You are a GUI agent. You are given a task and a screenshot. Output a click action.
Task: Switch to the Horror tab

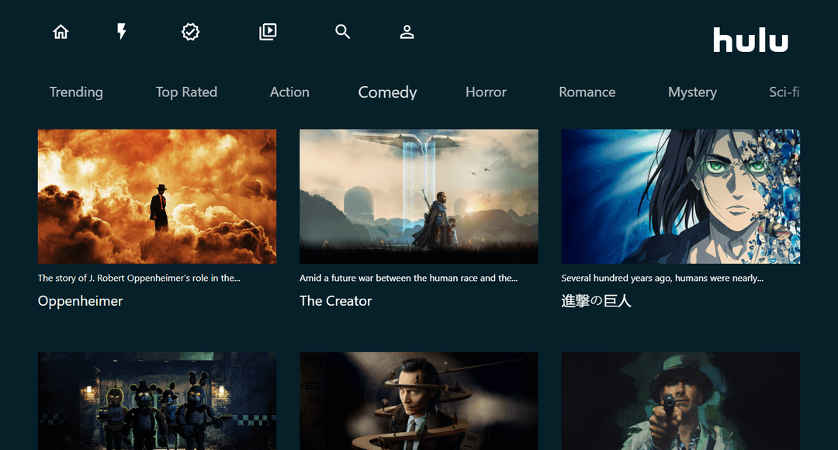(x=486, y=92)
